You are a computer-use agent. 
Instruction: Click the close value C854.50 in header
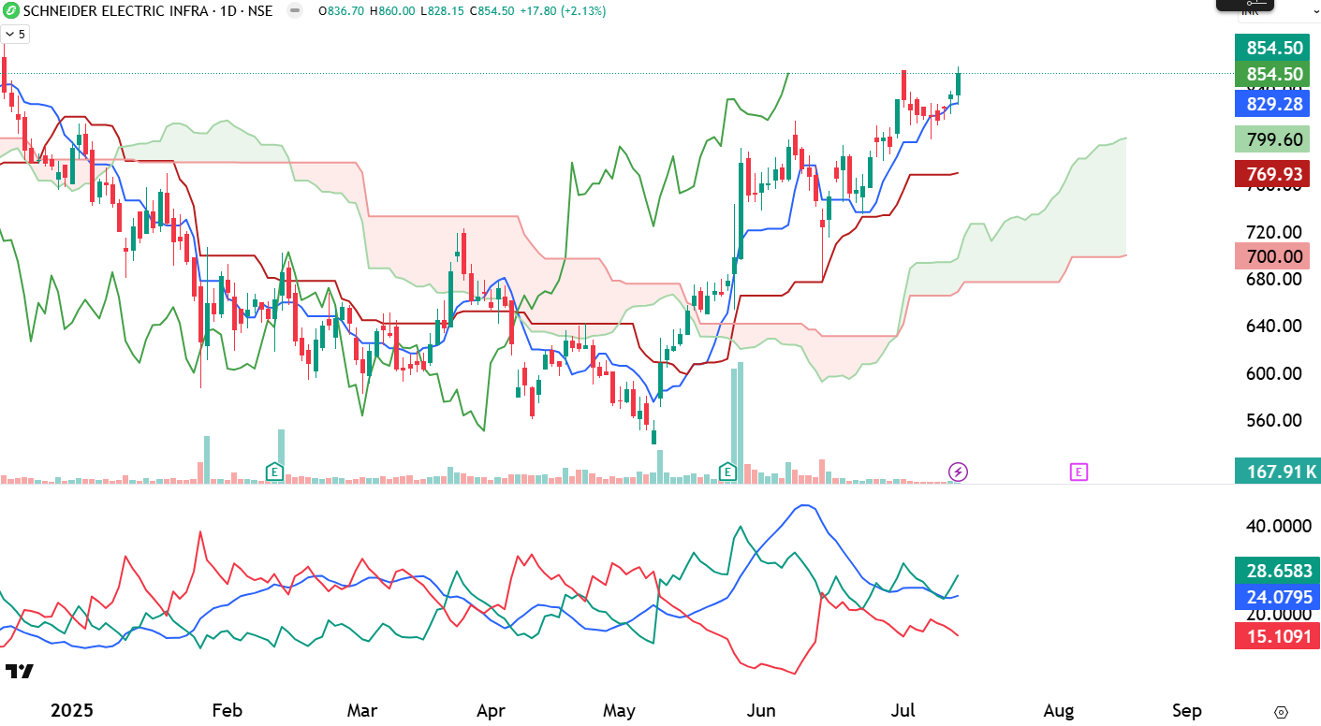[x=492, y=11]
